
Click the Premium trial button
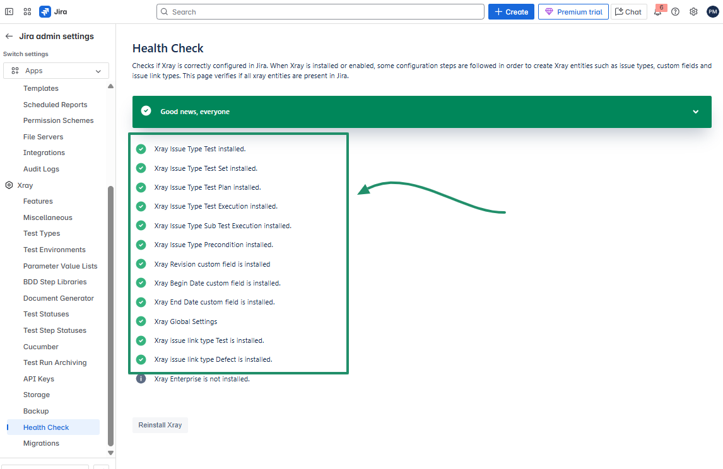(573, 12)
